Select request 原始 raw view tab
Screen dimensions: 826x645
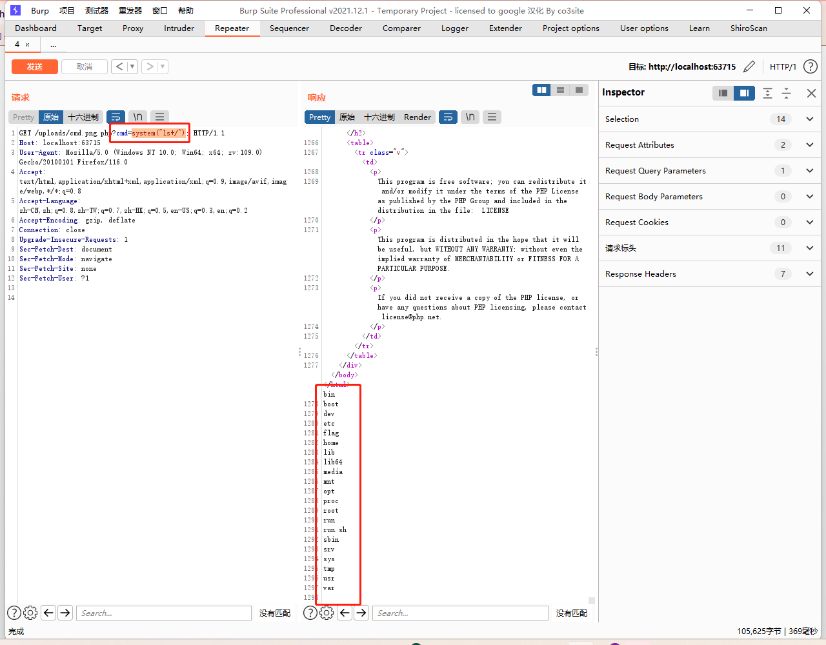coord(51,117)
